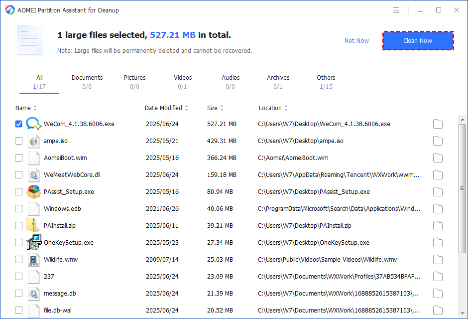Open folder location for OneKeySetup.exe
This screenshot has width=468, height=319.
438,243
